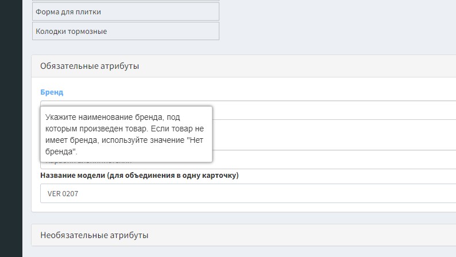This screenshot has height=257, width=456.
Task: Click the brand tooltip about "Нет бренда"
Action: click(x=126, y=134)
